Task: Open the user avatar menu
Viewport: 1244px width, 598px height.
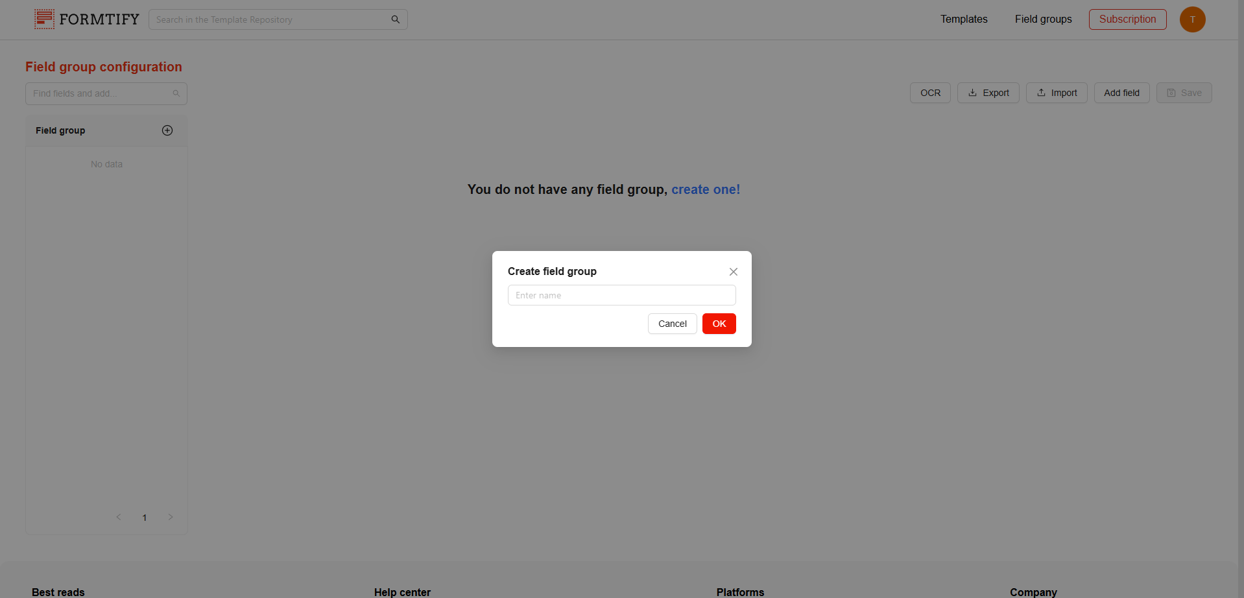Action: click(1192, 19)
